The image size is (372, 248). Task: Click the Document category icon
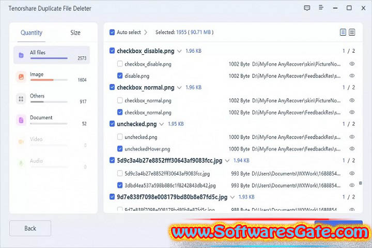(x=21, y=120)
